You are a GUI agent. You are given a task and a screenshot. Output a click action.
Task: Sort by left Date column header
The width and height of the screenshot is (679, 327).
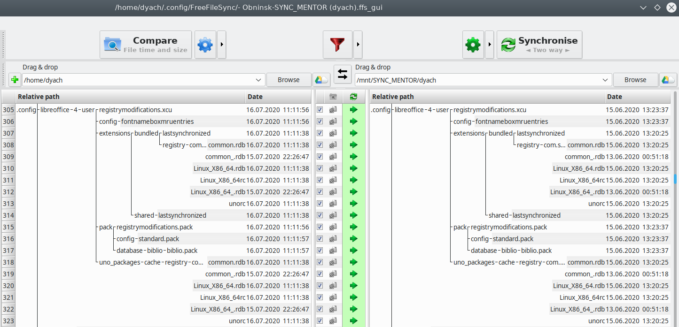(278, 97)
